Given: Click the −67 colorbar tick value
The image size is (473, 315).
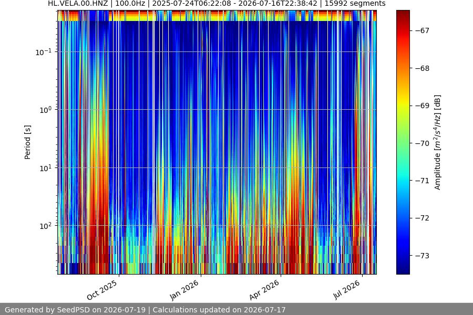Looking at the screenshot, I should pyautogui.click(x=422, y=30).
